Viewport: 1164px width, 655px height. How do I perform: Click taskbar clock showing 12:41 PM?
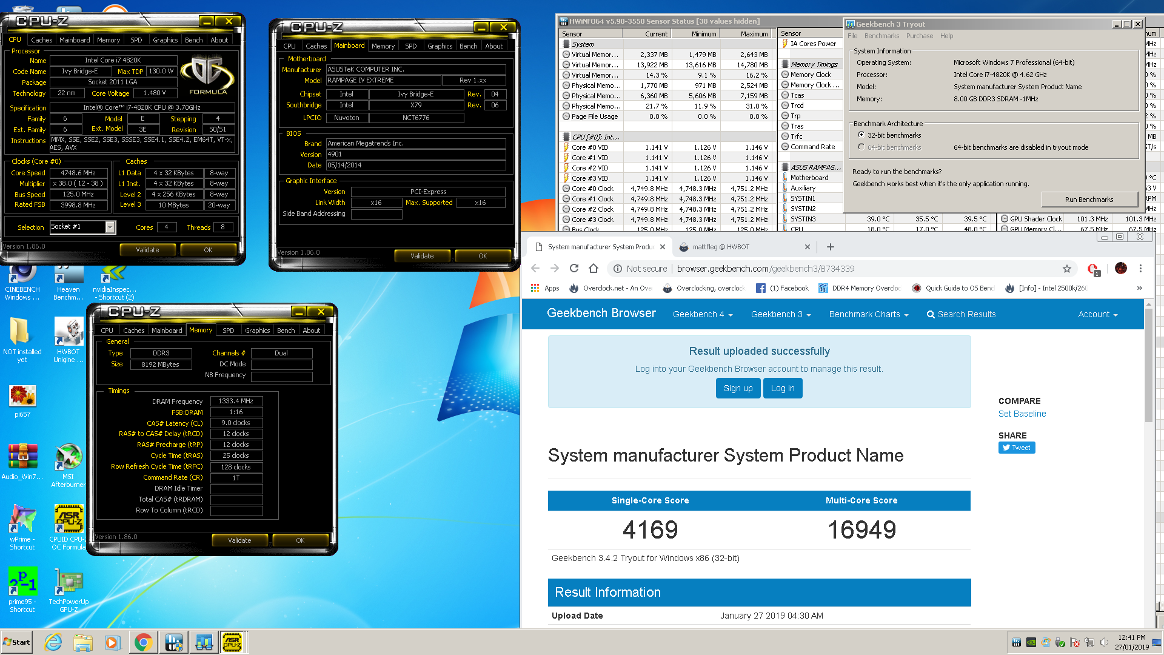[x=1131, y=642]
